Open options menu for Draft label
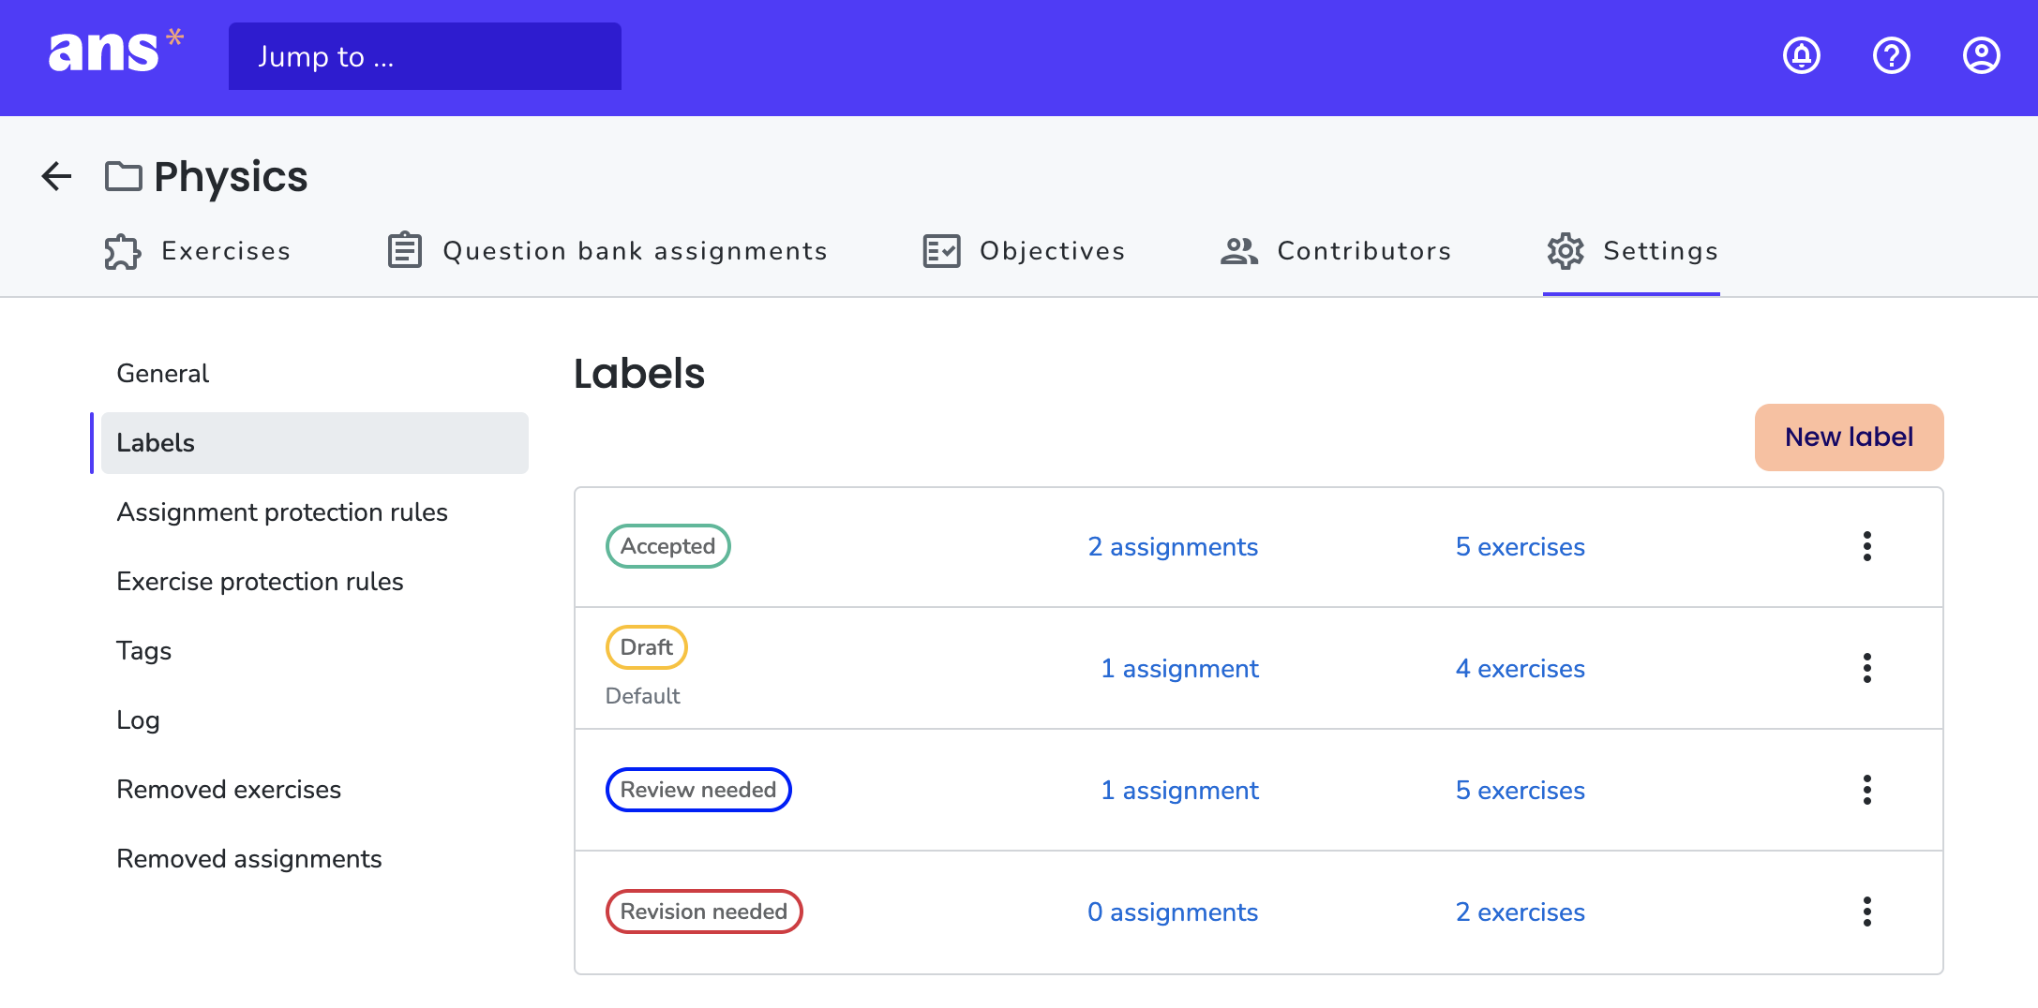This screenshot has width=2038, height=1008. point(1866,668)
